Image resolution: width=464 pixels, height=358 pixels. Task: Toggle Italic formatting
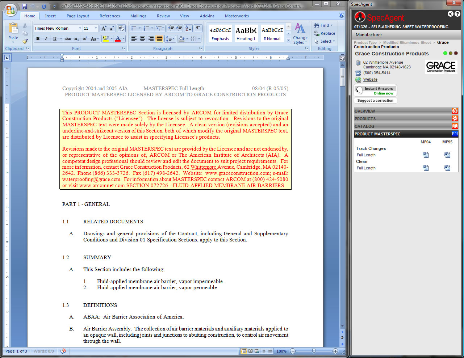coord(46,39)
